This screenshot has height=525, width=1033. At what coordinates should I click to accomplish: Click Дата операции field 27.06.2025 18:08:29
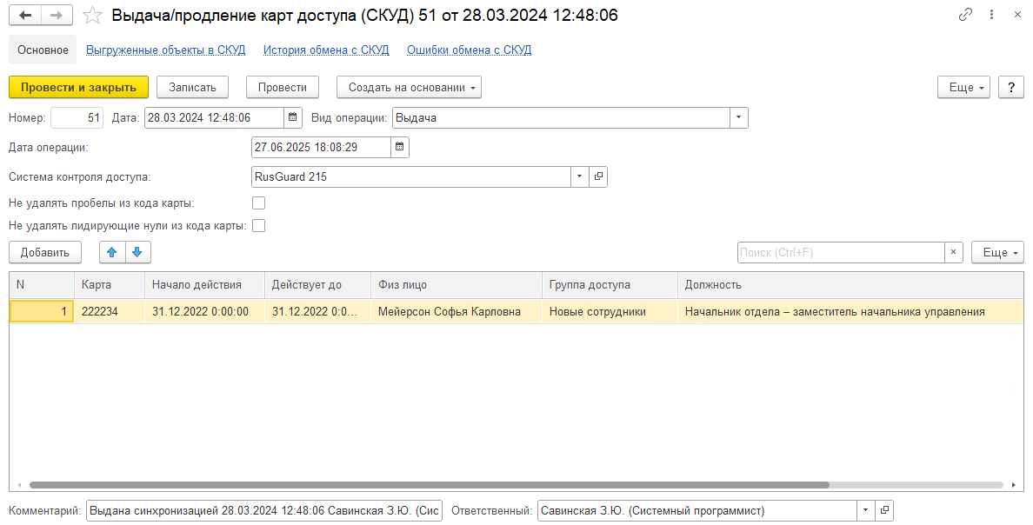pos(322,147)
